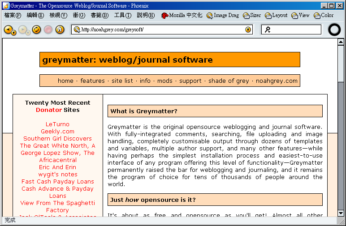The width and height of the screenshot is (346, 226).
Task: Click the What is Greymatter? heading
Action: pyautogui.click(x=215, y=111)
